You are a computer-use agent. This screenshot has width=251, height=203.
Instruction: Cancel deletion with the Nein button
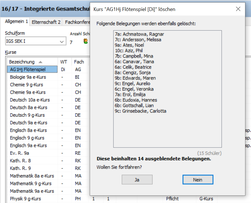[x=198, y=180]
